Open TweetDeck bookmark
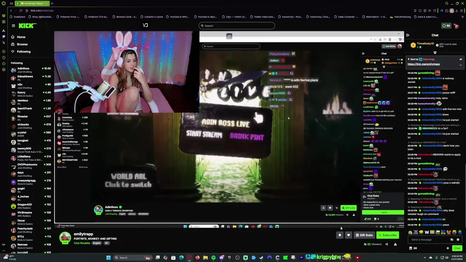This screenshot has height=262, width=466. point(17,17)
